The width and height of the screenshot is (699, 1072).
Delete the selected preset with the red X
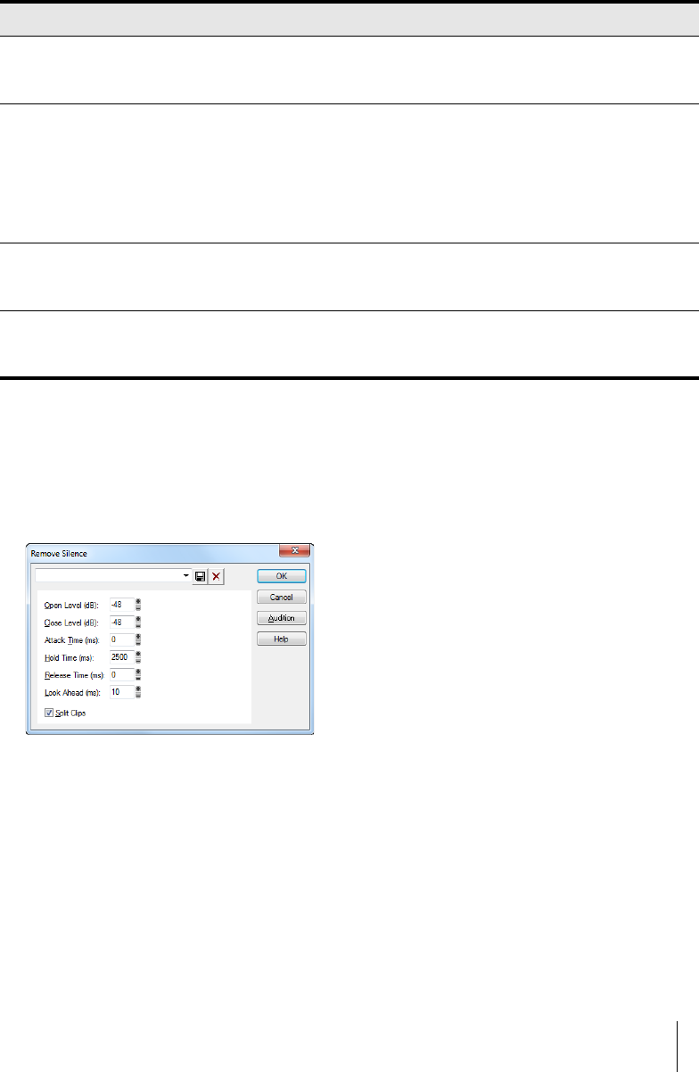click(216, 576)
